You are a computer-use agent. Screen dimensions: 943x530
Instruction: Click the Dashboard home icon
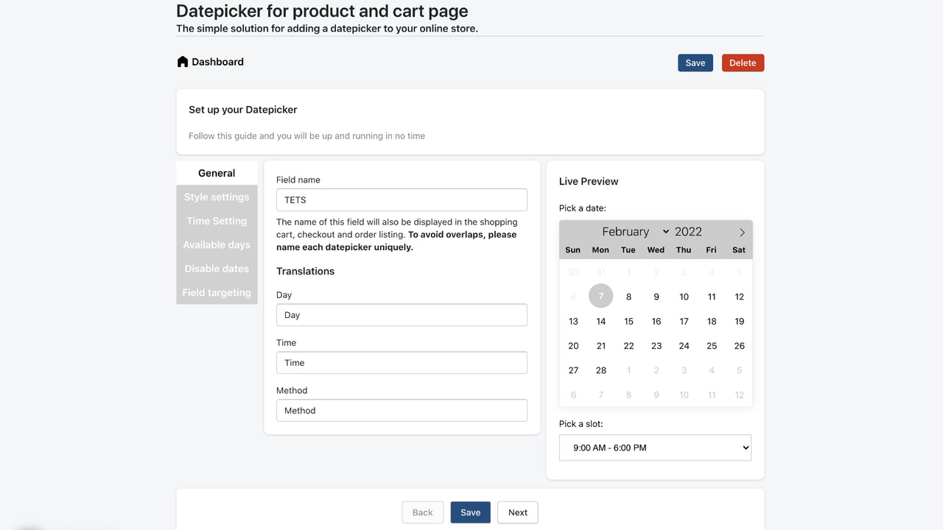point(182,62)
